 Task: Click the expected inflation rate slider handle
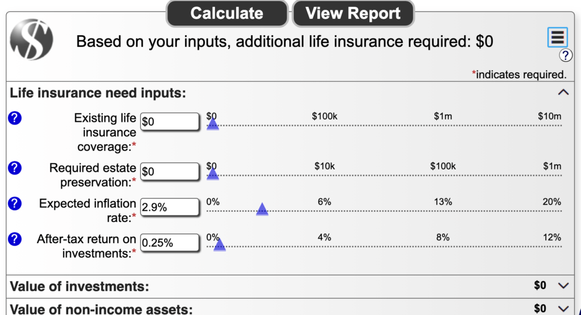pyautogui.click(x=262, y=209)
